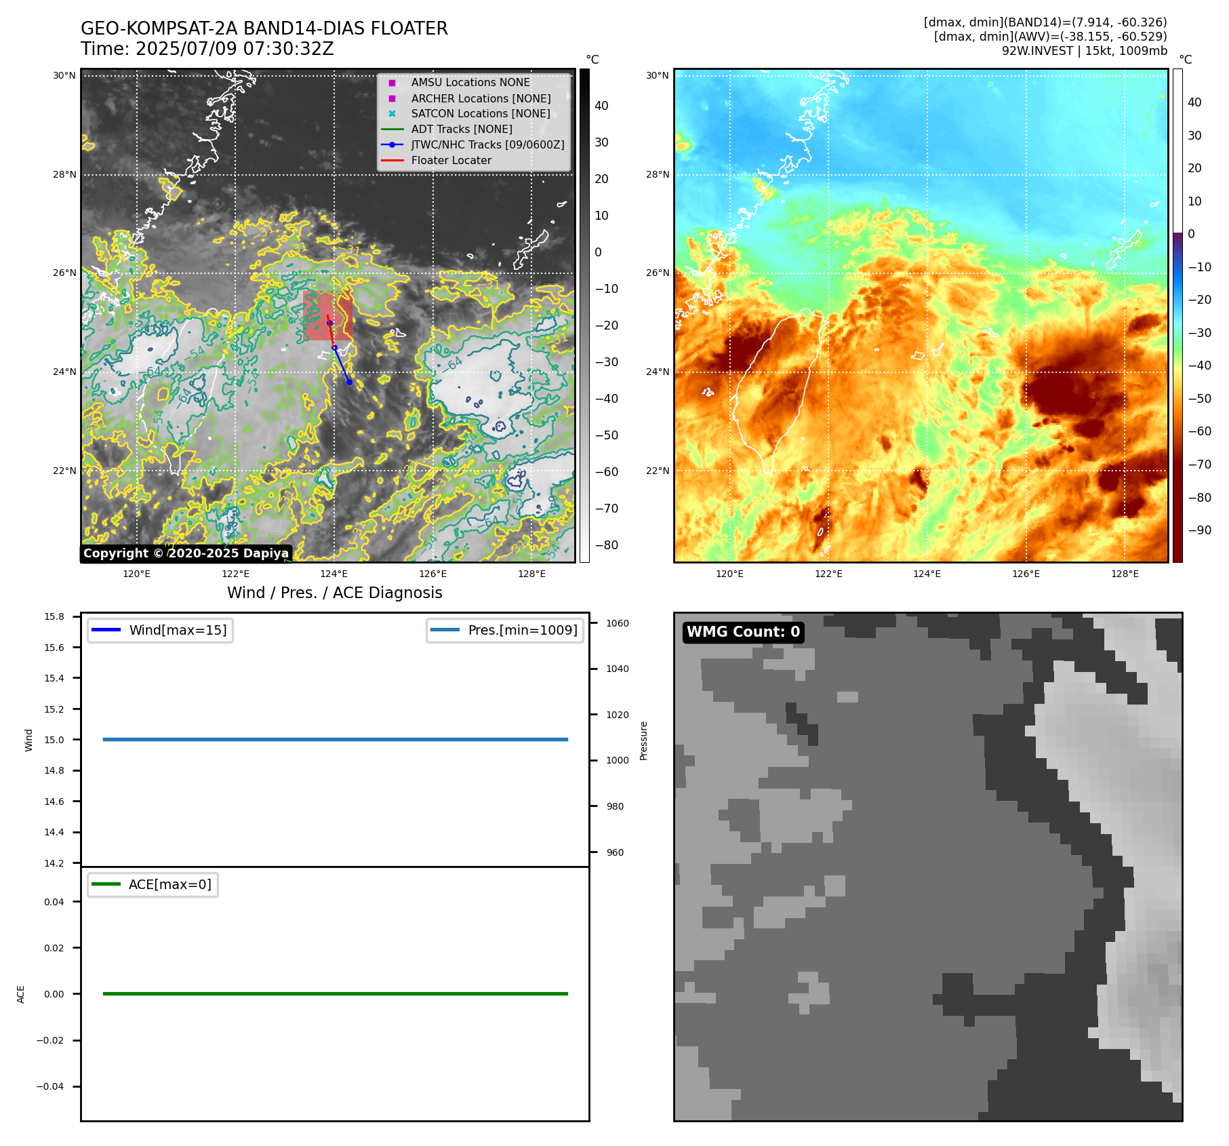
Task: Click the '30°N' label beside grayscale map
Action: point(64,75)
